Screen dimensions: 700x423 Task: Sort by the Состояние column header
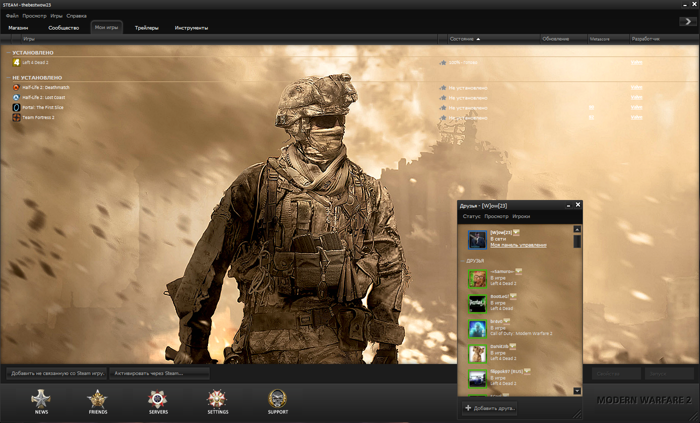click(493, 39)
